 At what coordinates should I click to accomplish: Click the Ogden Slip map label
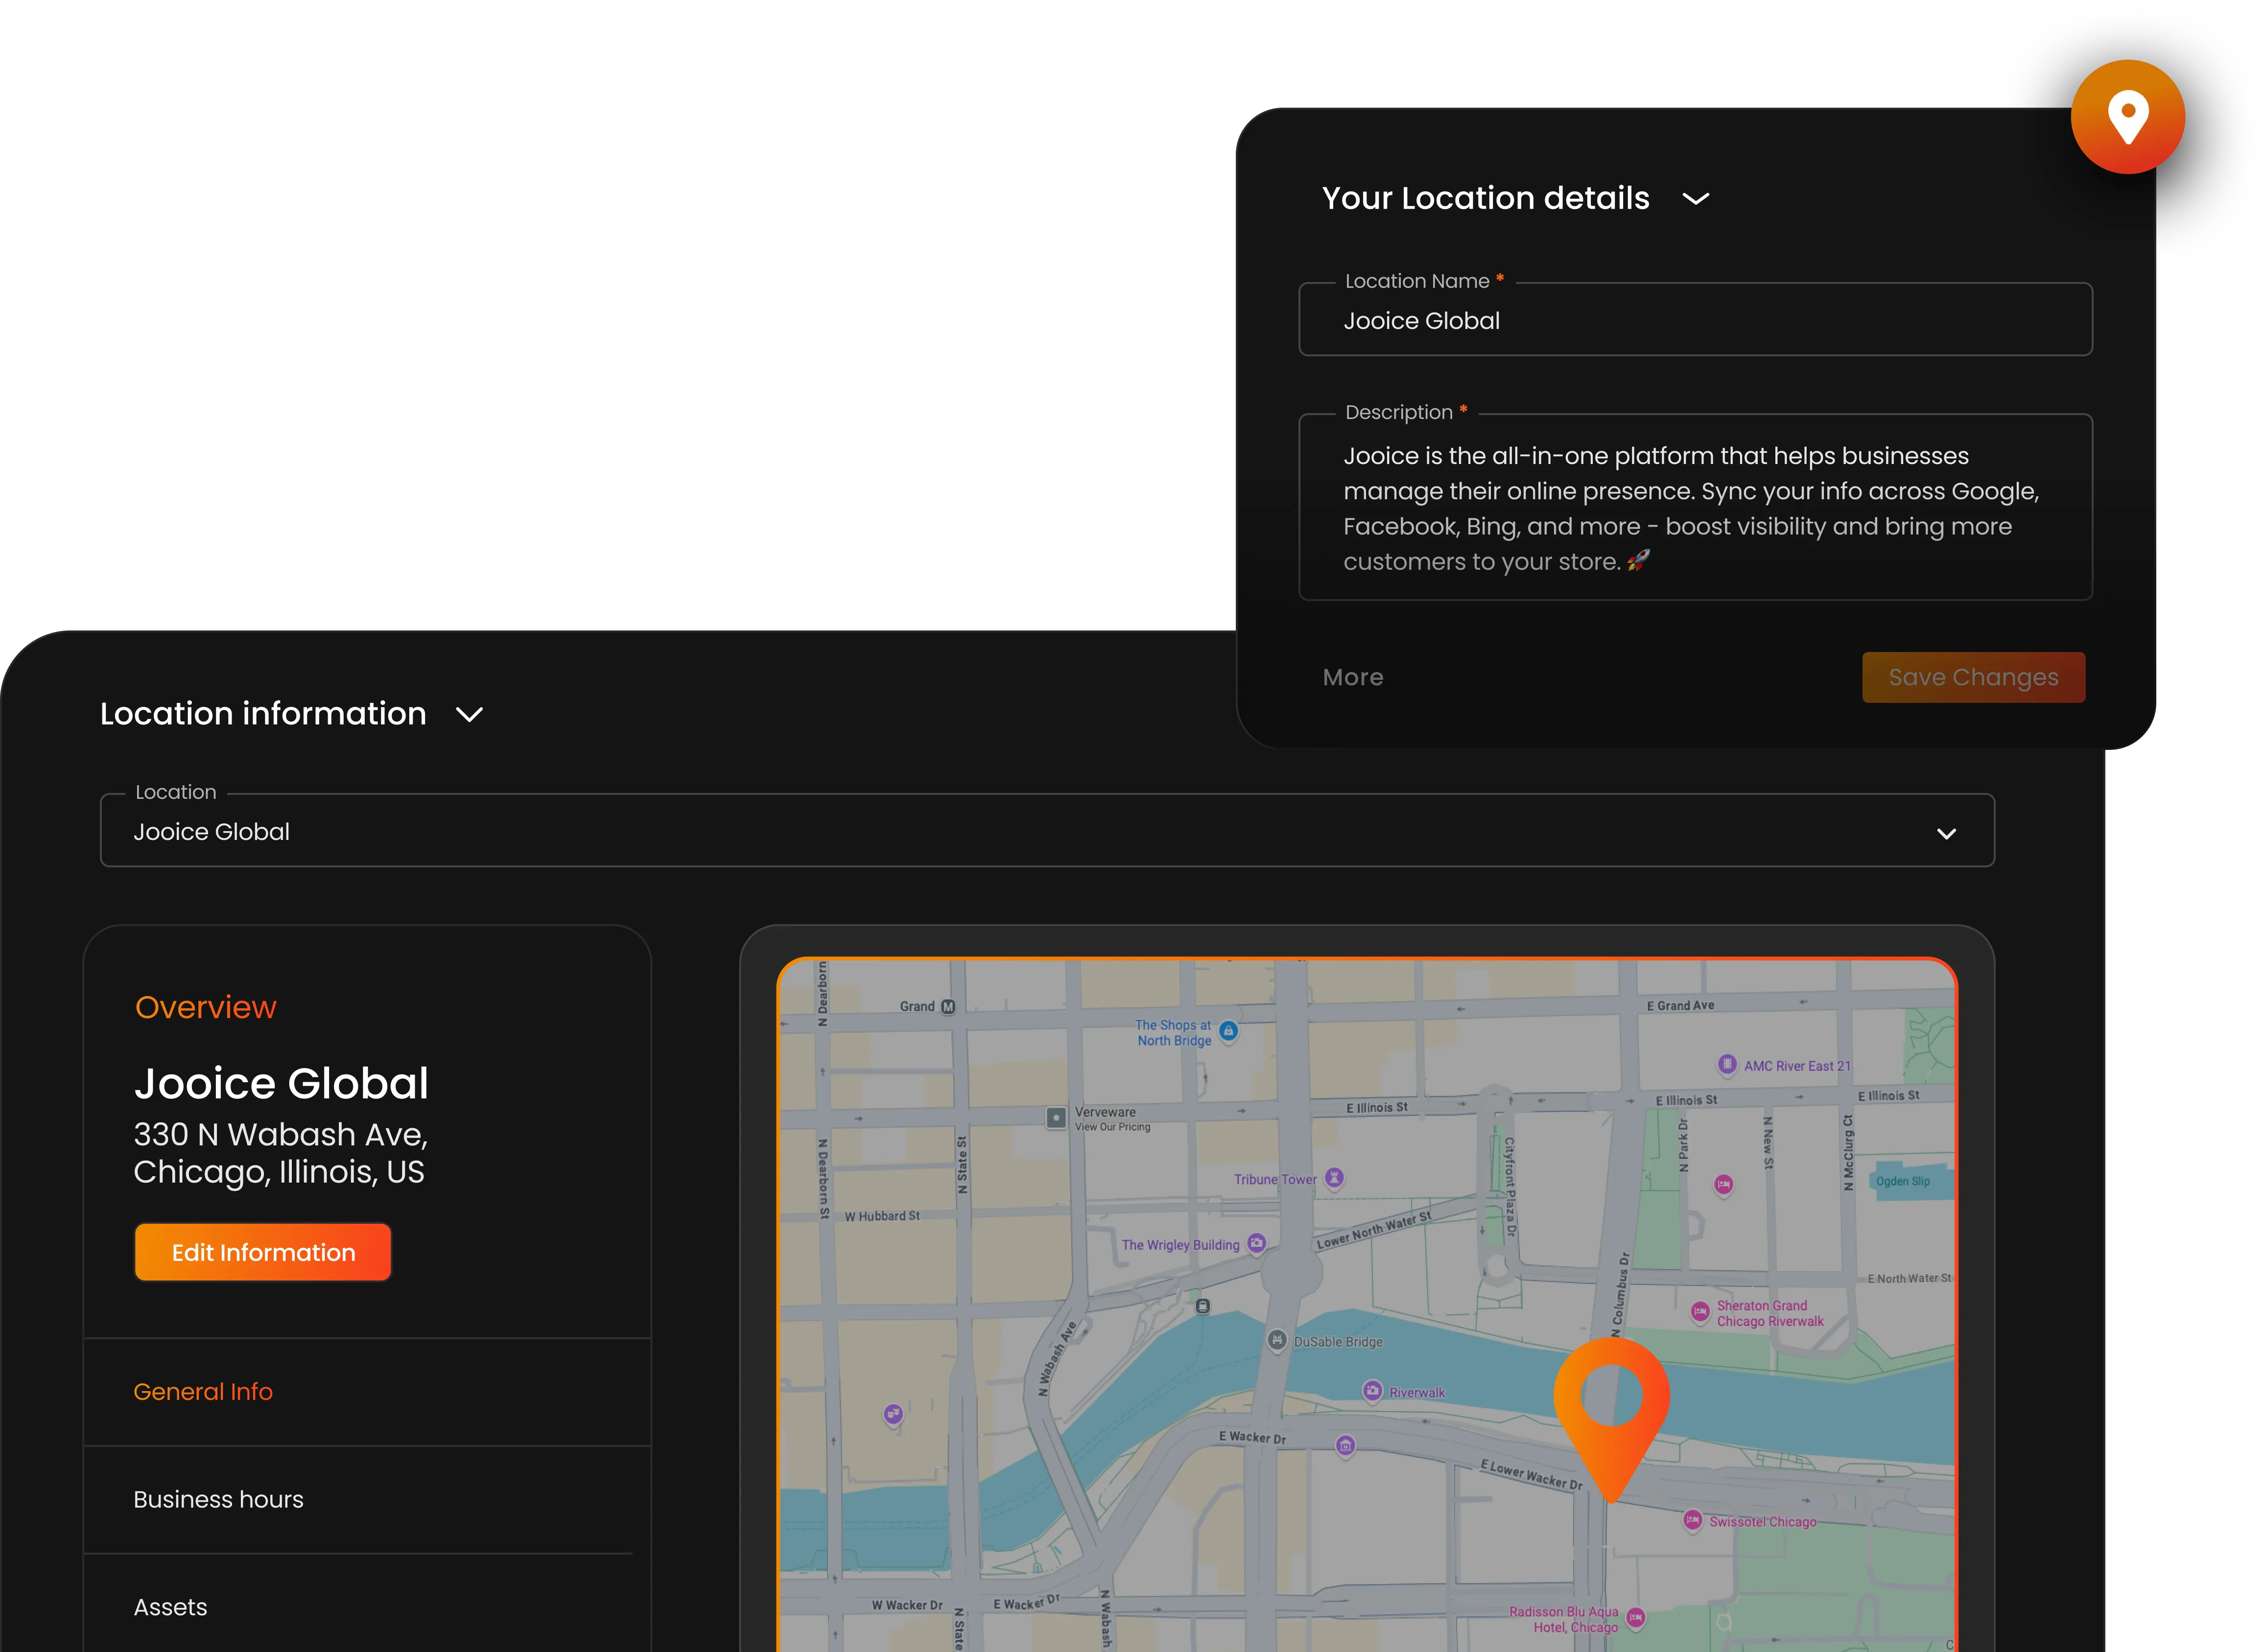click(1902, 1181)
